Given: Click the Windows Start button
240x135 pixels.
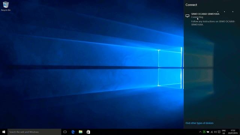Looking at the screenshot, I should (x=4, y=132).
